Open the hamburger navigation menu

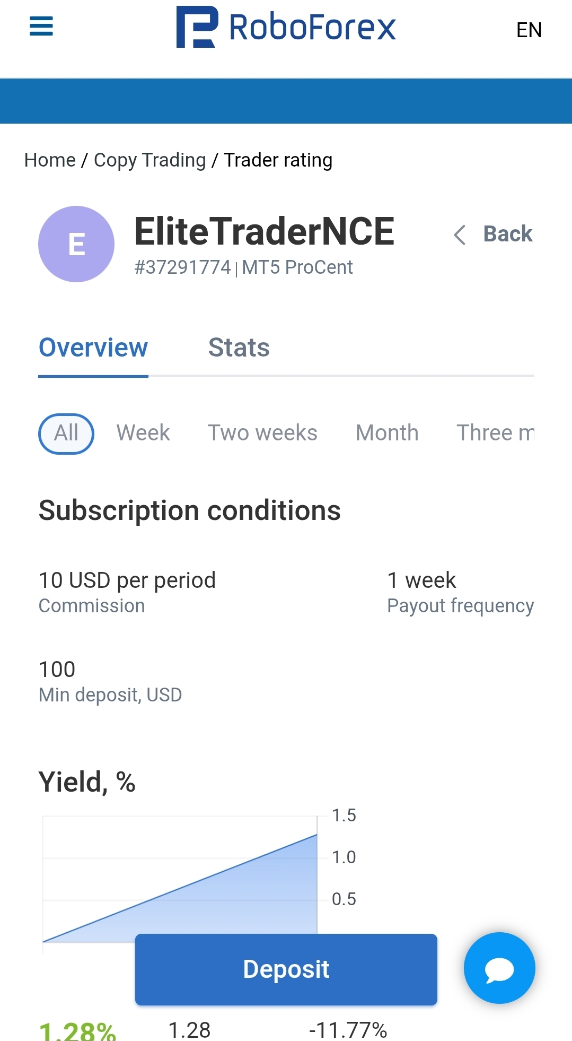coord(41,26)
